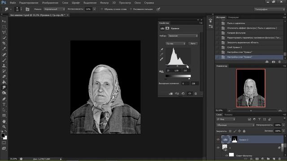Image resolution: width=287 pixels, height=161 pixels.
Task: Toggle adjustment layer visibility in Properties footer
Action: (x=190, y=93)
